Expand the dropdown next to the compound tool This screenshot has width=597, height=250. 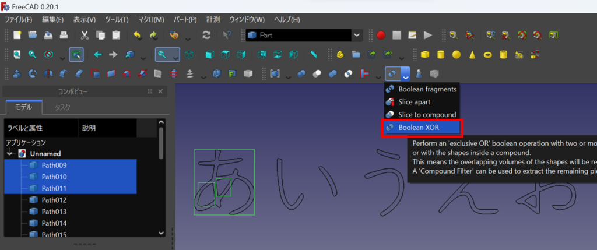288,76
